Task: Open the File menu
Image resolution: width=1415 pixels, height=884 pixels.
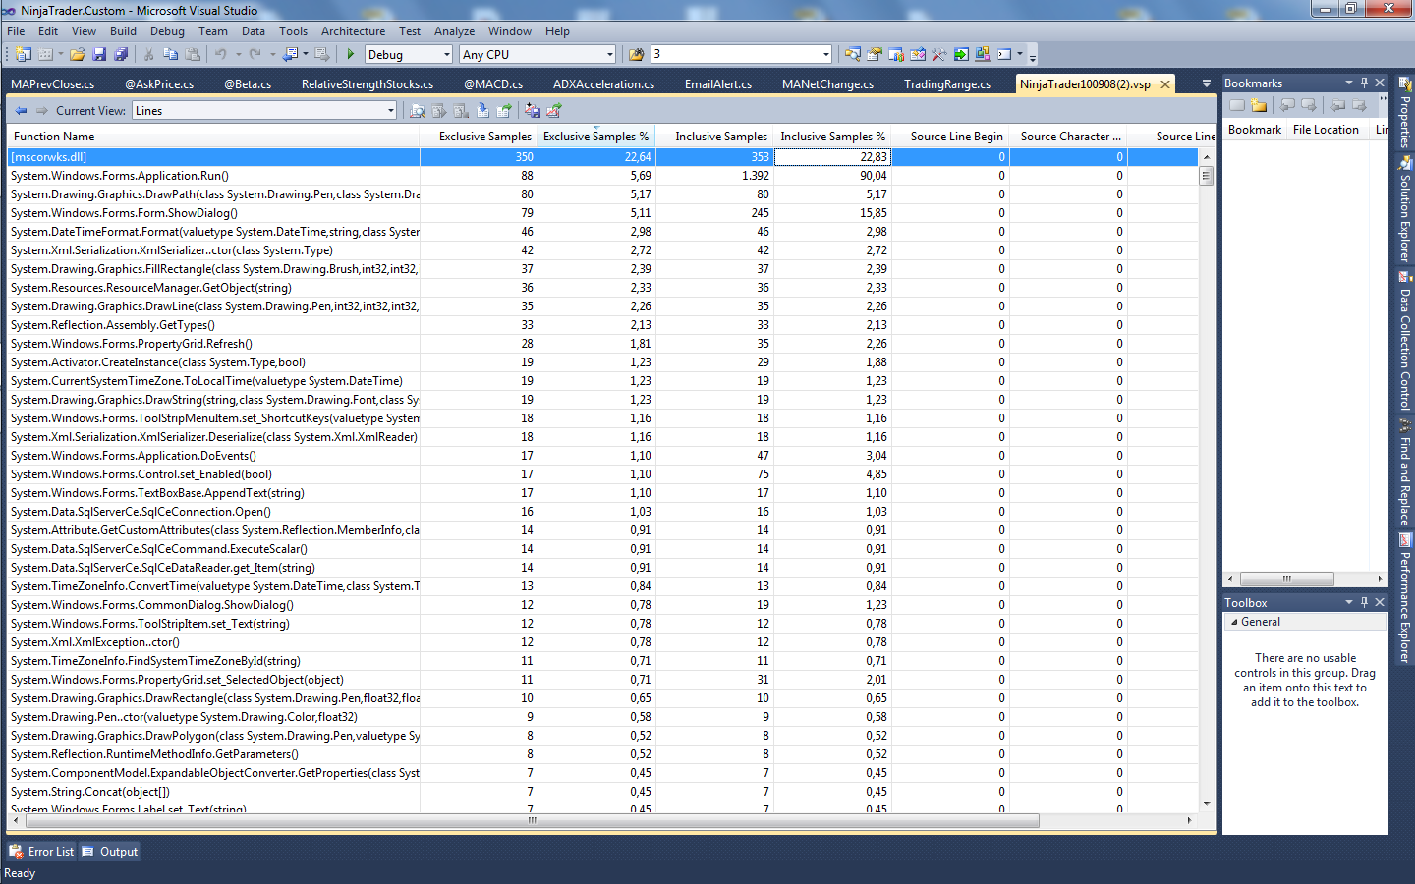Action: point(16,31)
